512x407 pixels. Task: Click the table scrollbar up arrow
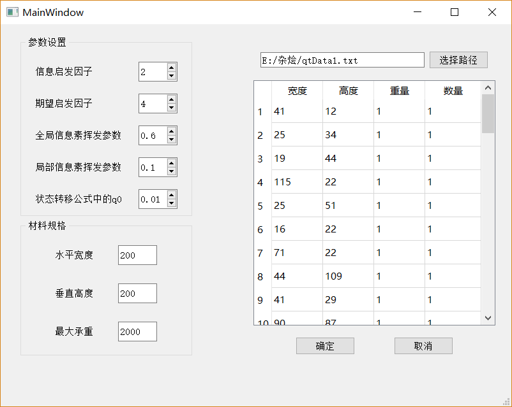coord(488,88)
